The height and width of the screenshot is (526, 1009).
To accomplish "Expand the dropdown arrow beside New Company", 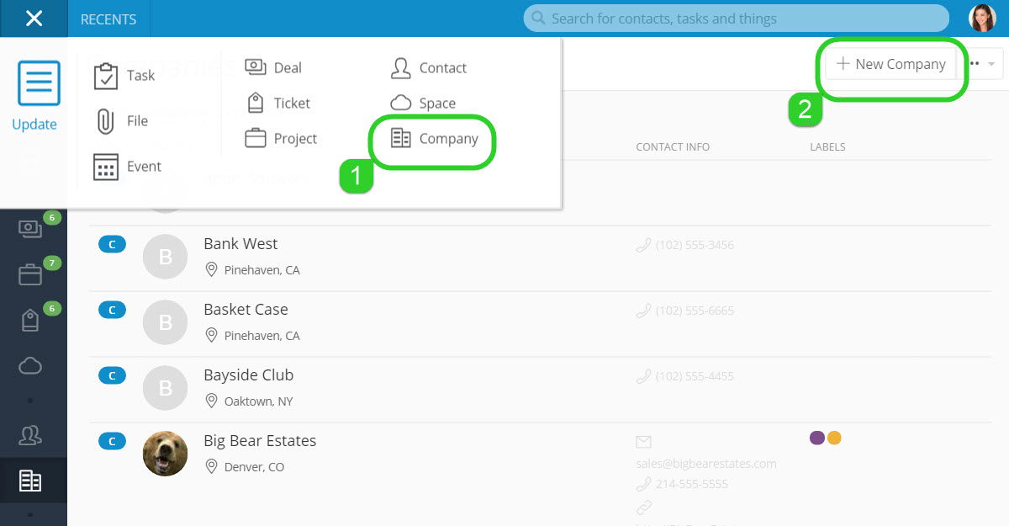I will [991, 64].
